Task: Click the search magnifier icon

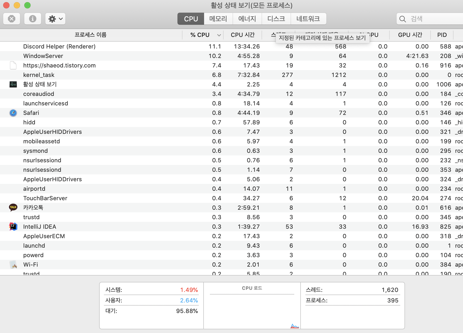Action: coord(403,19)
